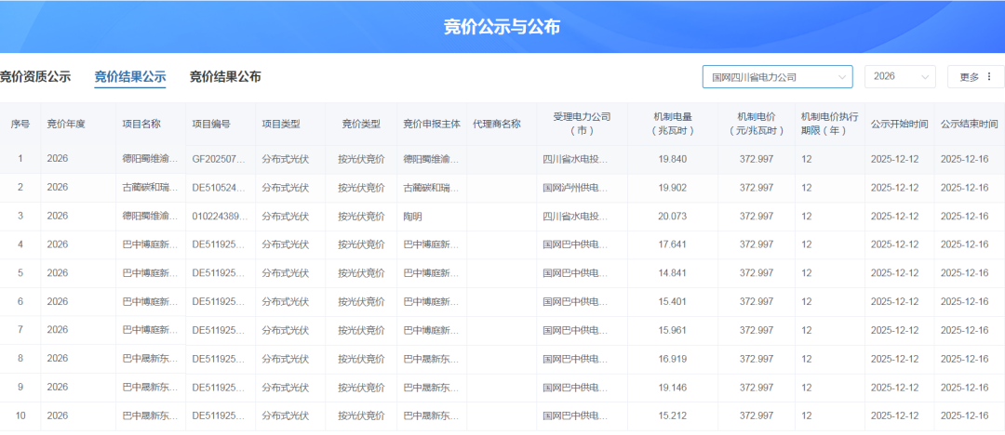The image size is (1005, 435).
Task: Click project number GF202507... cell
Action: coord(220,159)
